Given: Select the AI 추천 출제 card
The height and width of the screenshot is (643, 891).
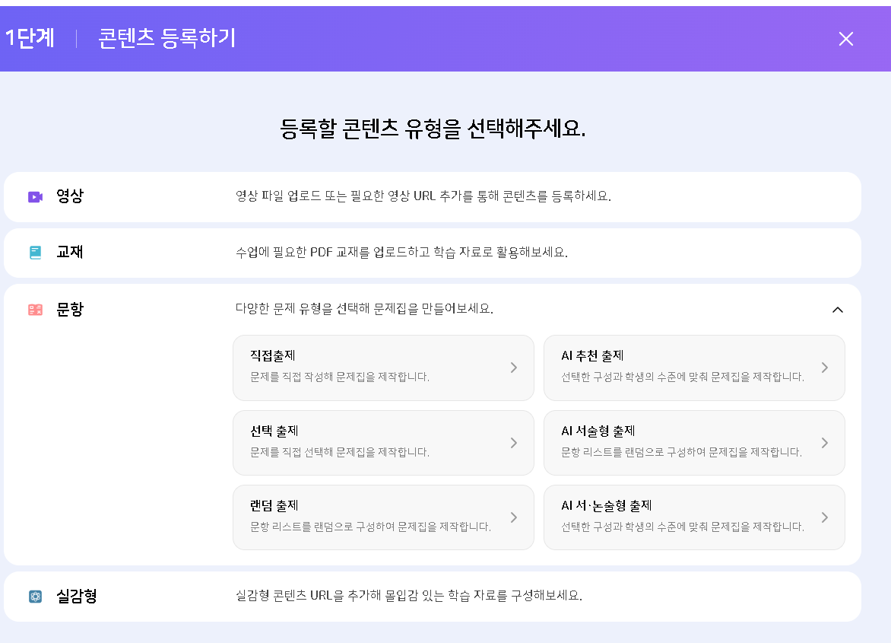Looking at the screenshot, I should point(693,368).
